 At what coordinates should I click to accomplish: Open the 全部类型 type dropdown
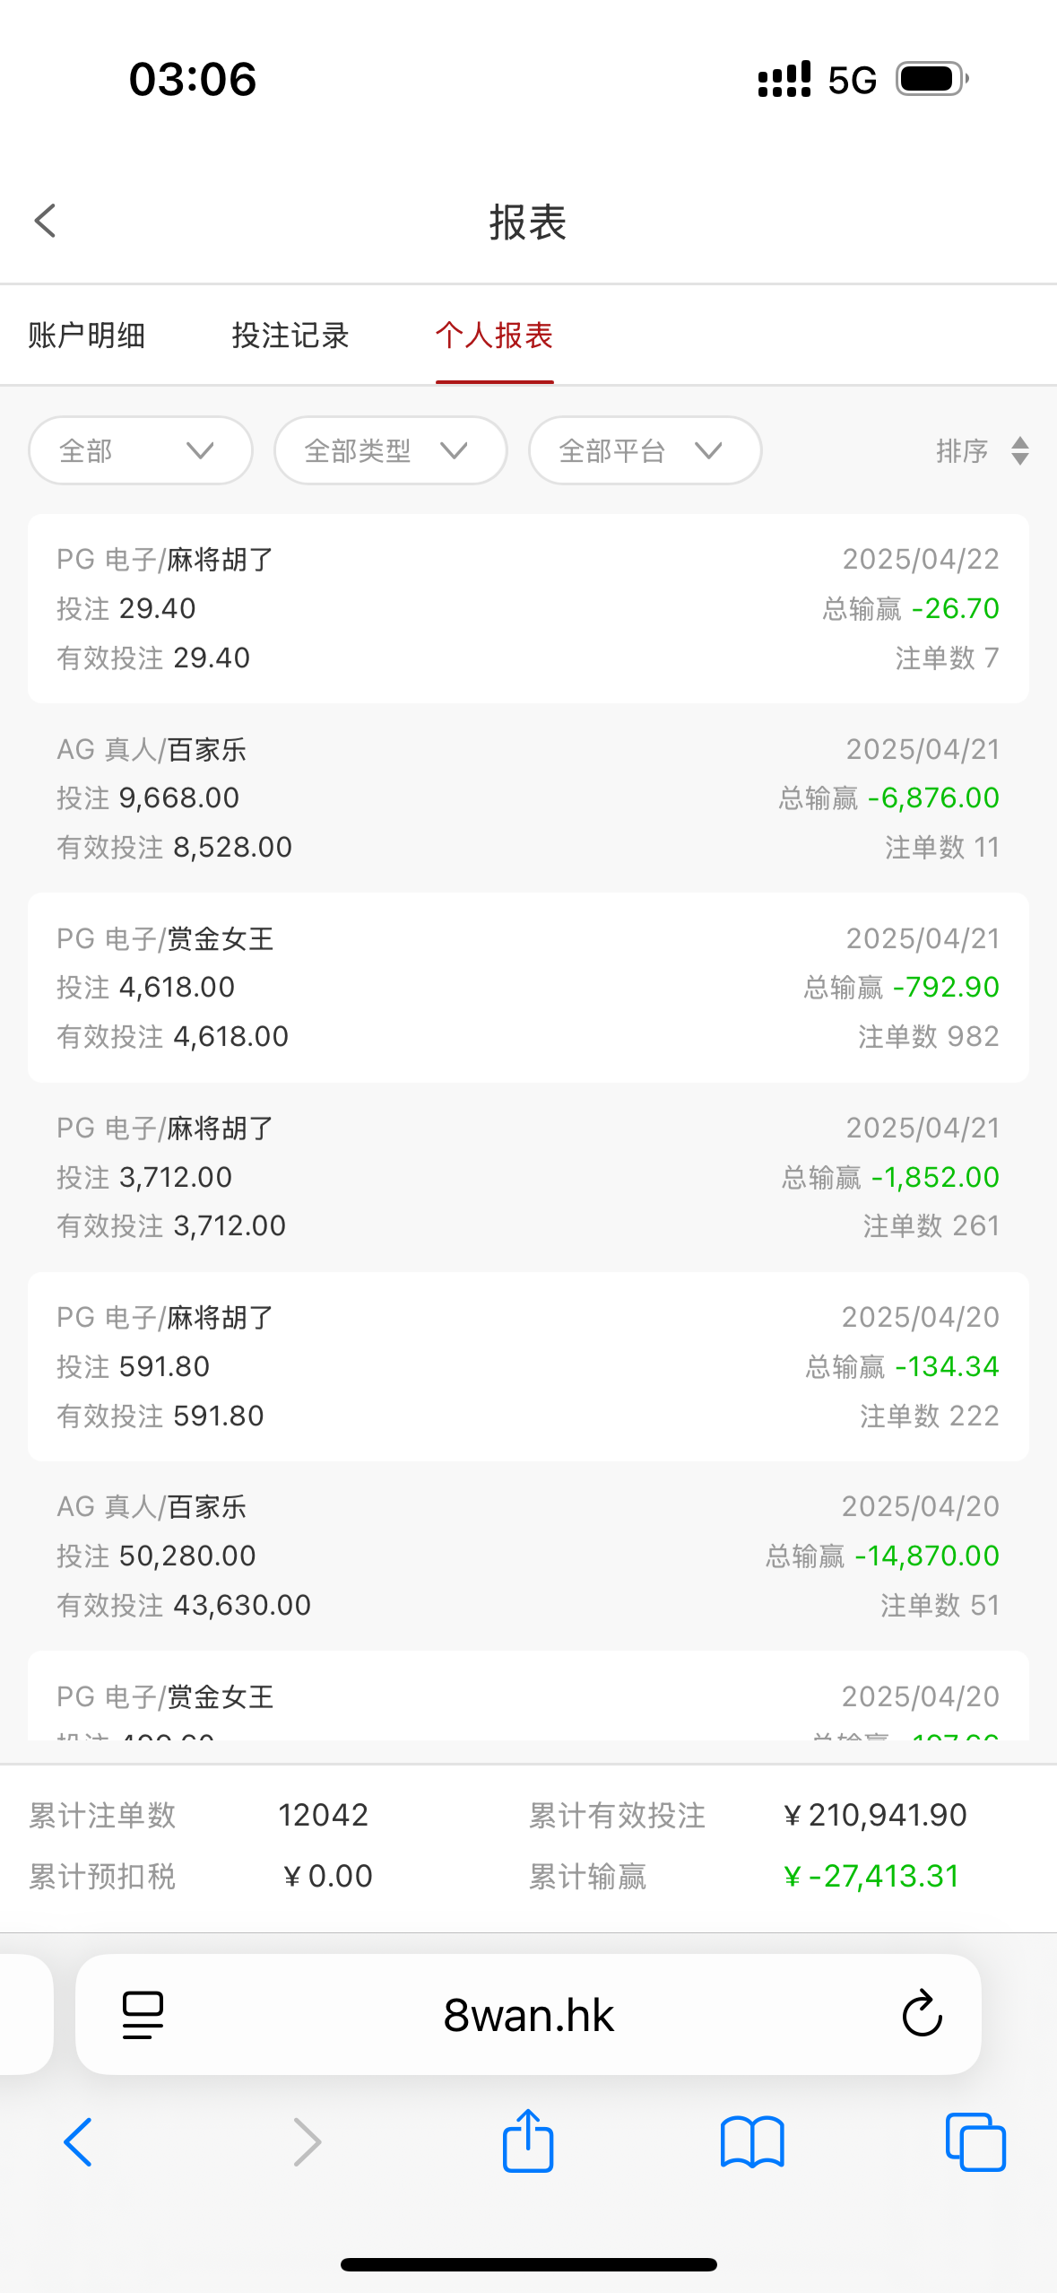point(391,450)
